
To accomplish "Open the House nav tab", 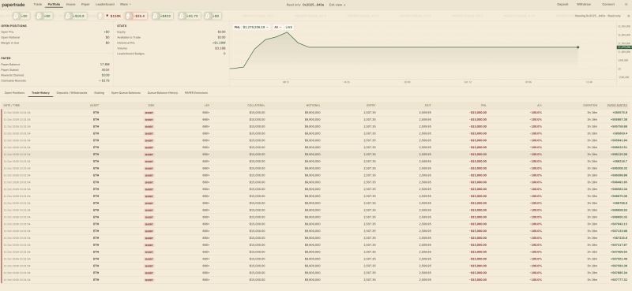I will tap(70, 5).
